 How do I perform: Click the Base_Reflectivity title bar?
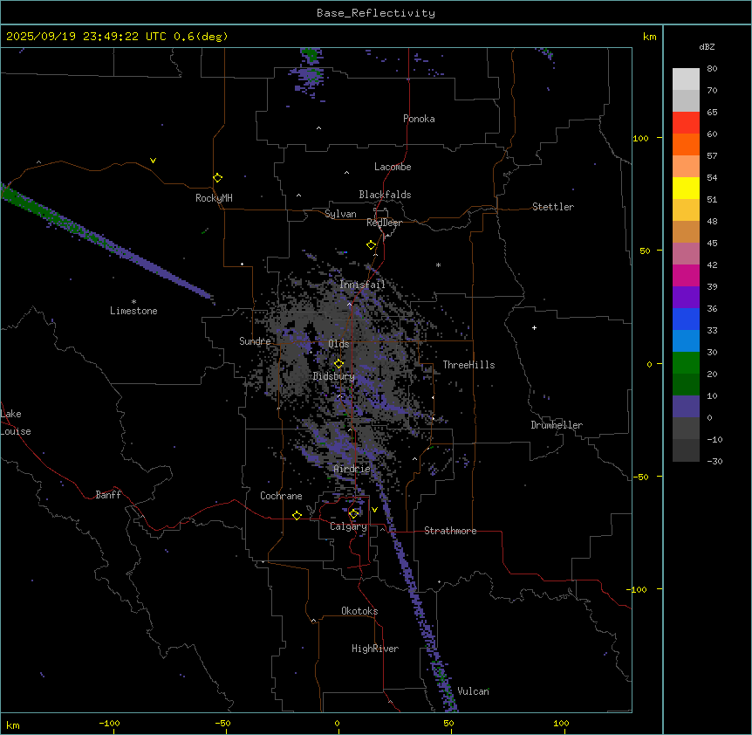tap(375, 13)
